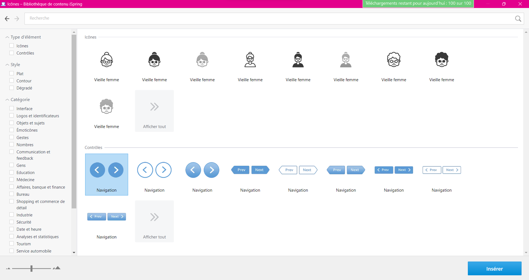Enable the Icônes element type checkbox
The width and height of the screenshot is (529, 280).
(12, 46)
